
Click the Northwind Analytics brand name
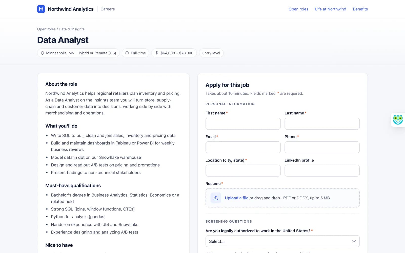tap(71, 9)
